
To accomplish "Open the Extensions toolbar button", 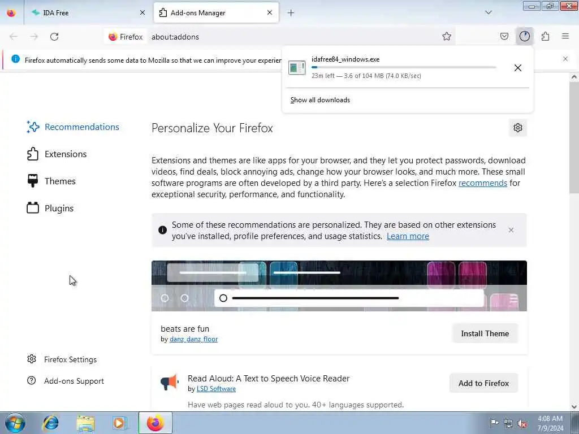I will (x=545, y=36).
